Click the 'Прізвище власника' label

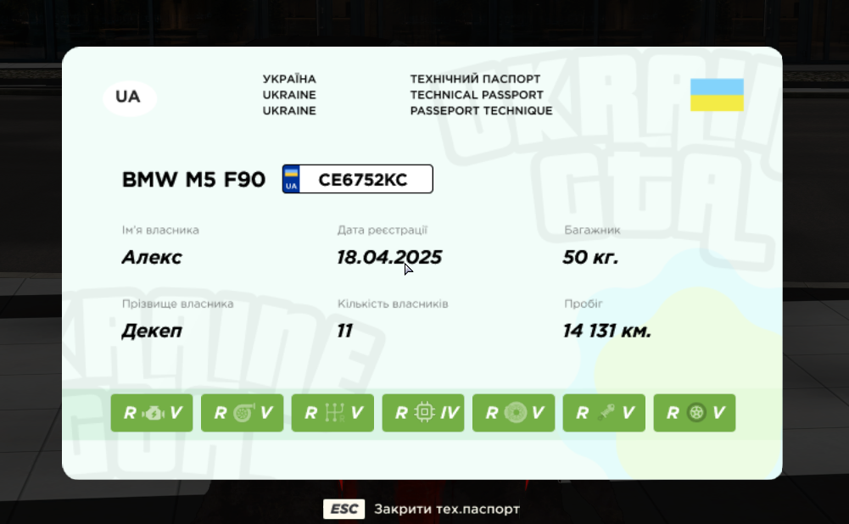pos(177,304)
